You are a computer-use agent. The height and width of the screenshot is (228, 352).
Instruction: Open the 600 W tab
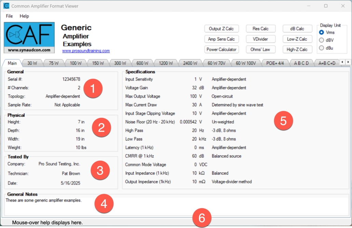point(142,63)
